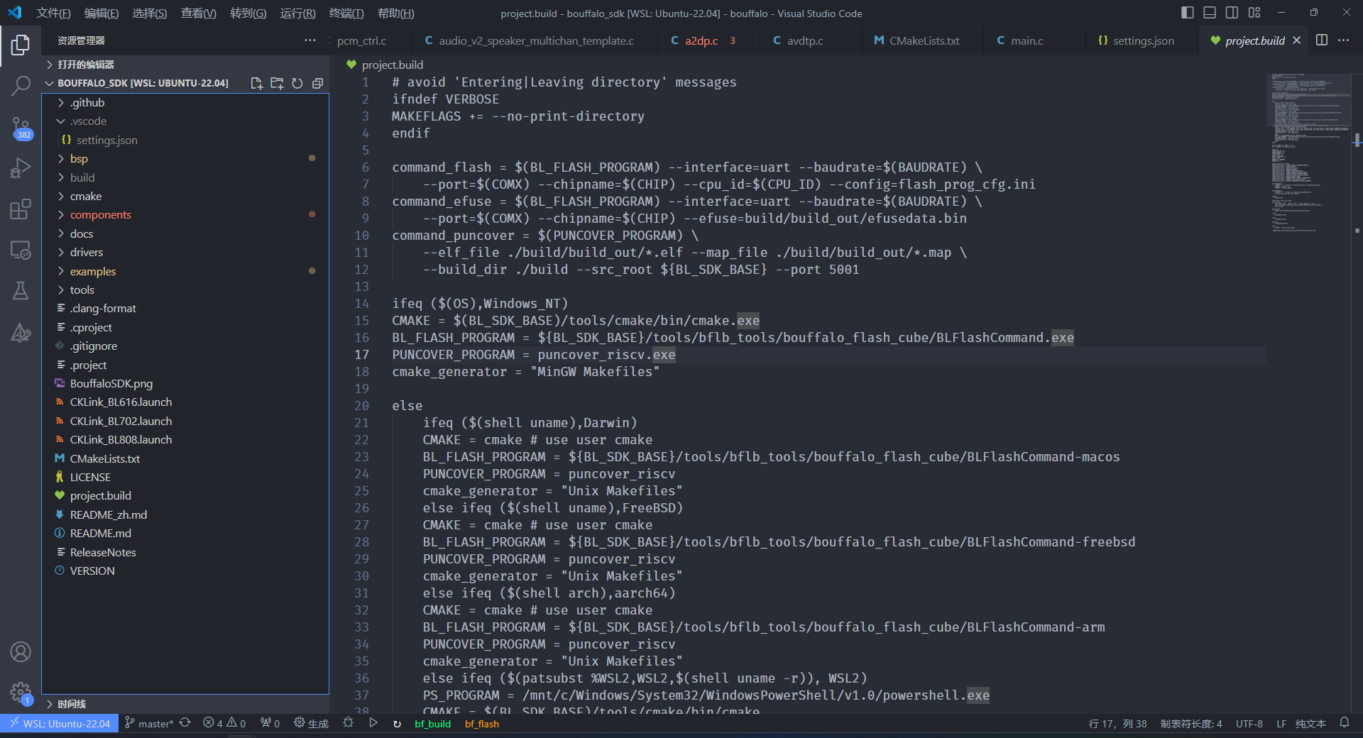Open the Explorer view in activity bar
The height and width of the screenshot is (738, 1363).
21,45
